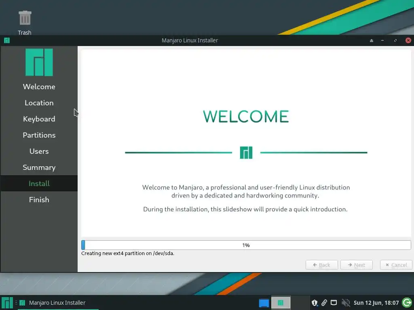Image resolution: width=414 pixels, height=310 pixels.
Task: Select the Summary step in the sidebar
Action: (x=39, y=168)
